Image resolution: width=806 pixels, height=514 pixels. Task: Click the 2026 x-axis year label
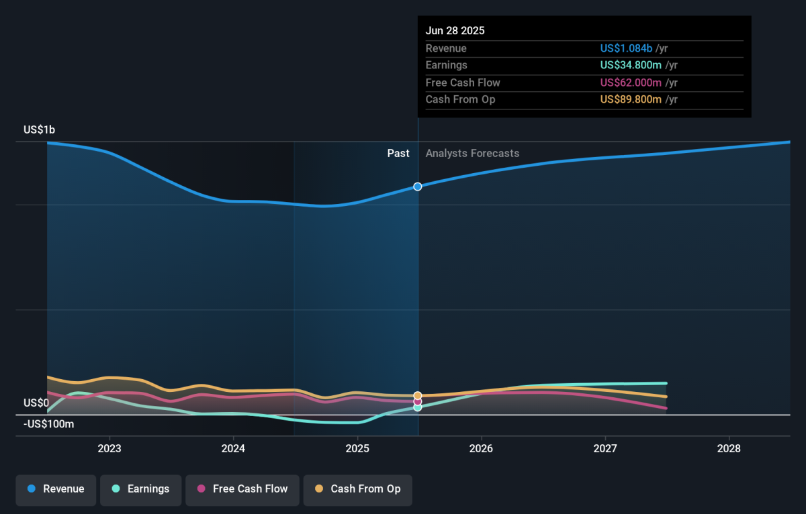[482, 448]
